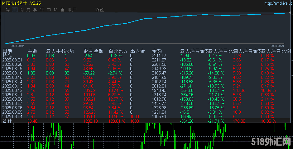Click the 4.50 lots value
293x149 pixels.
tap(31, 99)
